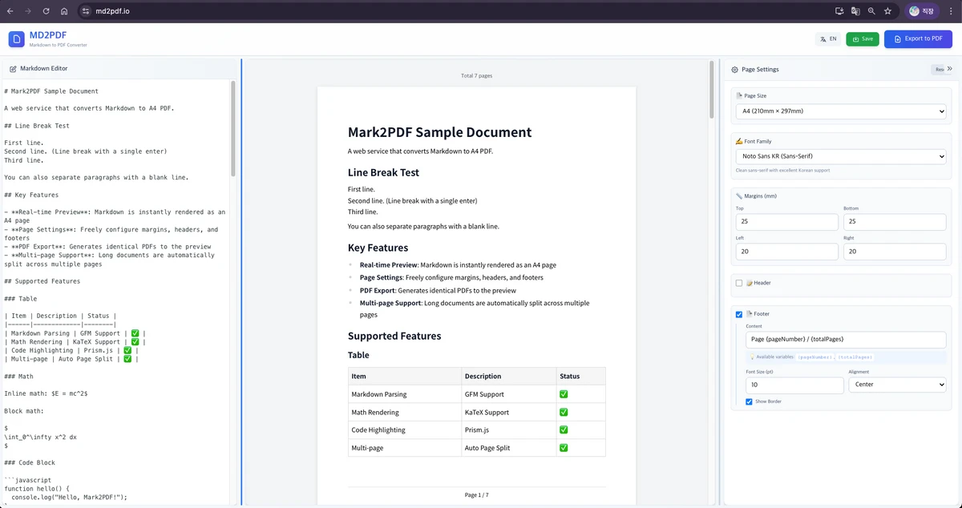Click the markdown editor scrollbar
Viewport: 962px width, 508px height.
[233, 128]
